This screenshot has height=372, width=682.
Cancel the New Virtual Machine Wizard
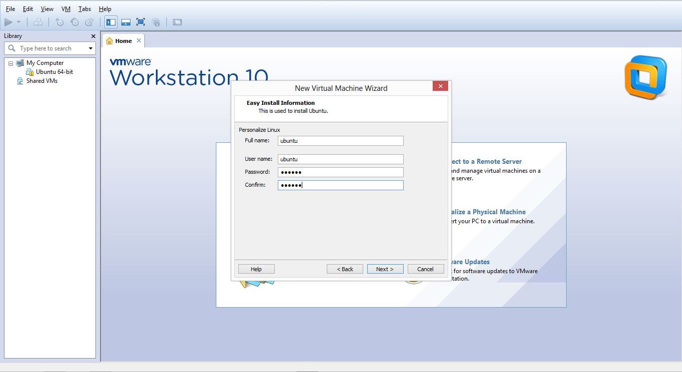click(426, 269)
